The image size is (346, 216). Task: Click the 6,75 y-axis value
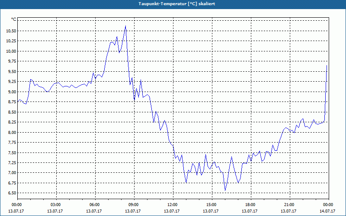[12, 183]
